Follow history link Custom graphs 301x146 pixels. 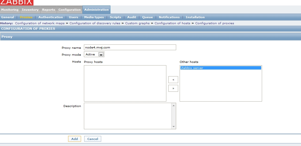coord(137,23)
